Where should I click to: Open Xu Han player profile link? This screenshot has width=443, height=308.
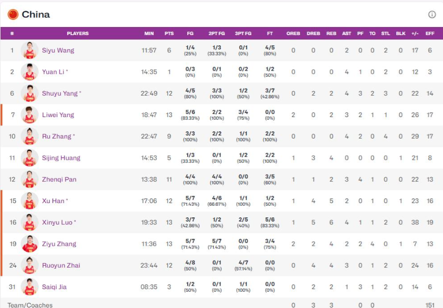point(53,201)
